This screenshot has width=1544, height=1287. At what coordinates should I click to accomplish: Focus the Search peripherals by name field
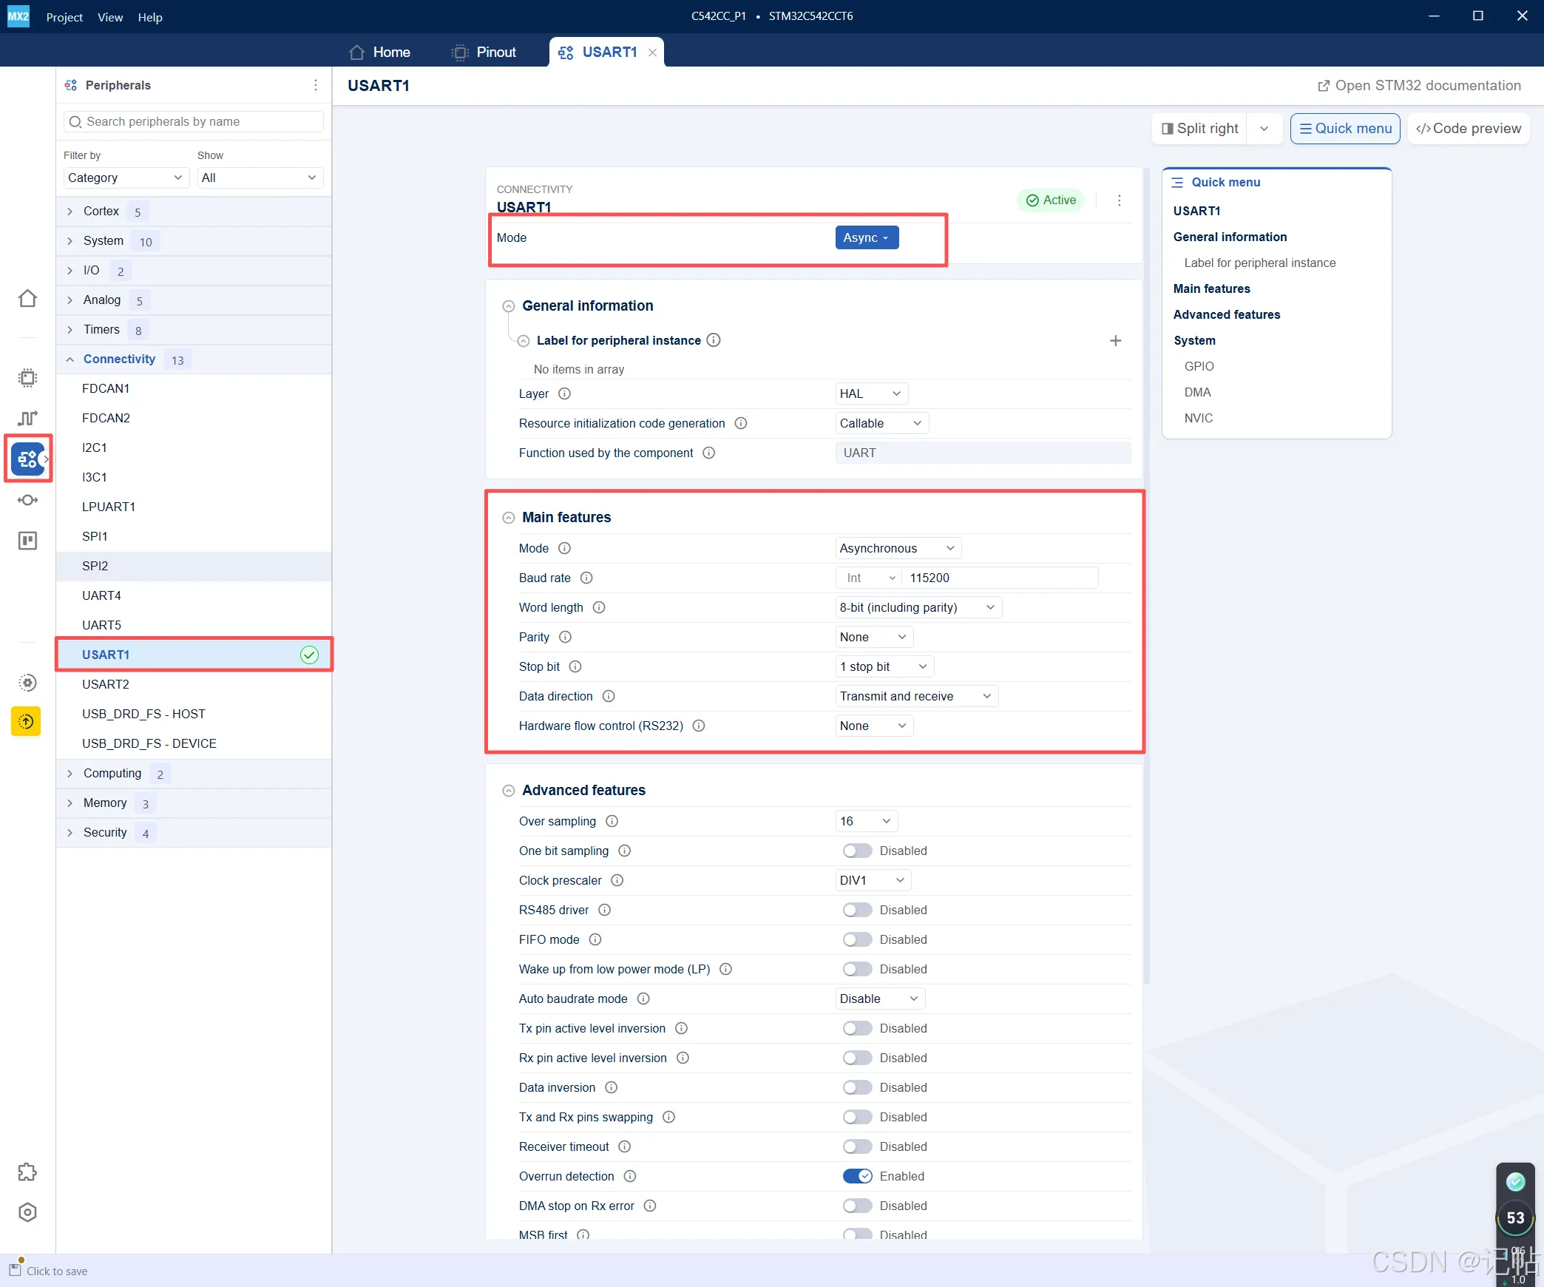tap(194, 121)
